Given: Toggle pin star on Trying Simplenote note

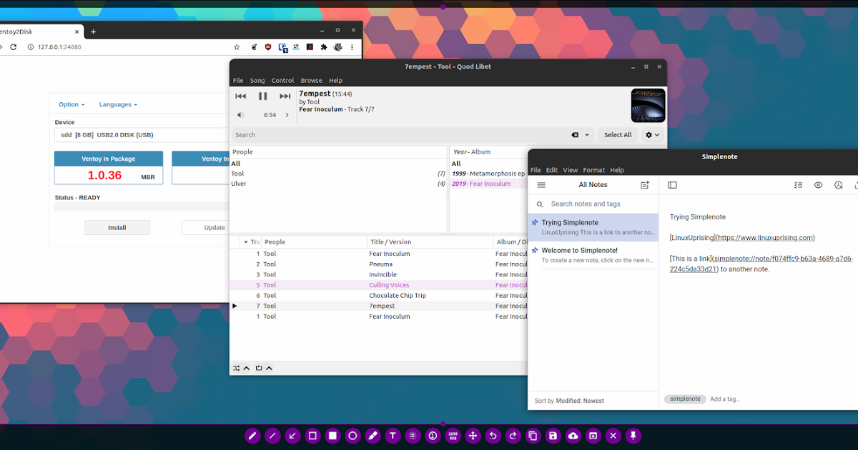Looking at the screenshot, I should [535, 223].
